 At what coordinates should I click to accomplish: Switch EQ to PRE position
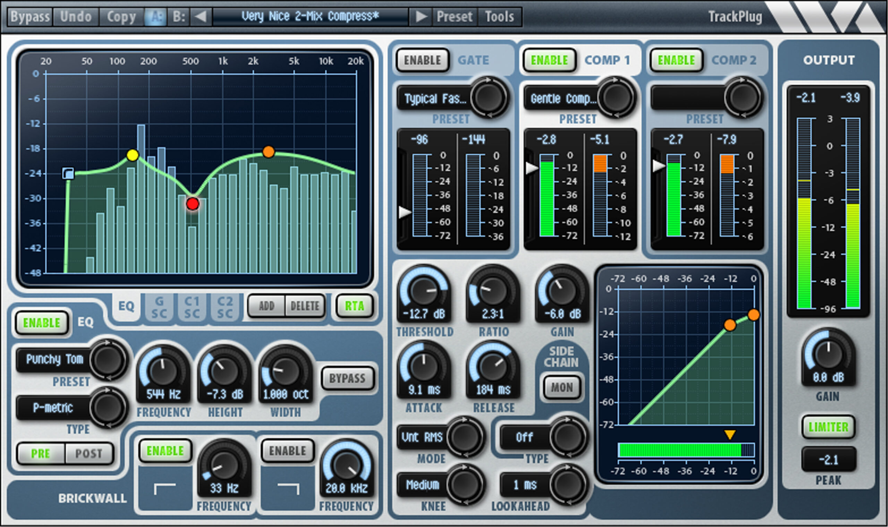click(x=41, y=454)
